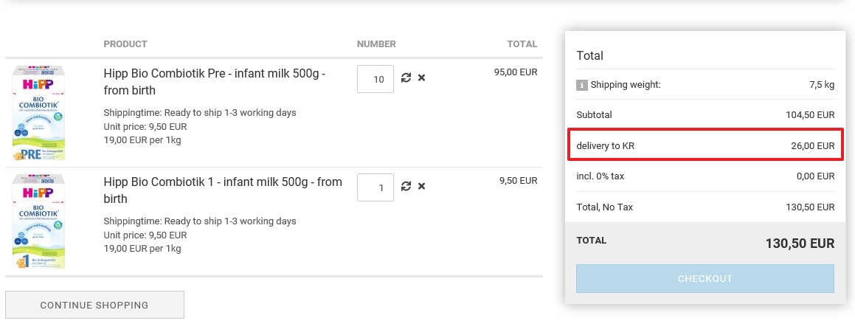Viewport: 855px width, 324px height.
Task: Click the PRODUCT column header
Action: pyautogui.click(x=125, y=44)
